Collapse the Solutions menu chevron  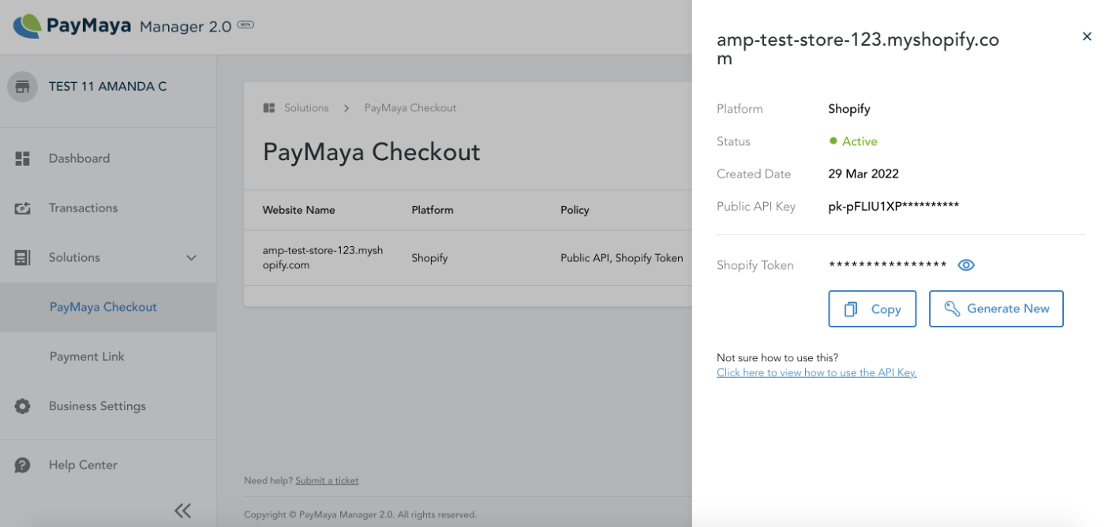click(x=191, y=258)
